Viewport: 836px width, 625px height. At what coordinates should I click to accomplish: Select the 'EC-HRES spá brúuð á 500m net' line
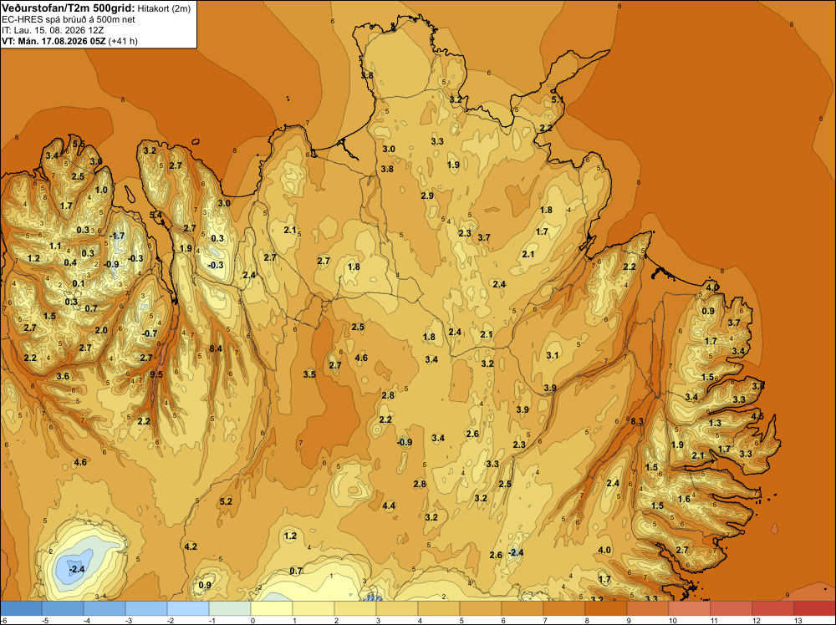pyautogui.click(x=69, y=19)
